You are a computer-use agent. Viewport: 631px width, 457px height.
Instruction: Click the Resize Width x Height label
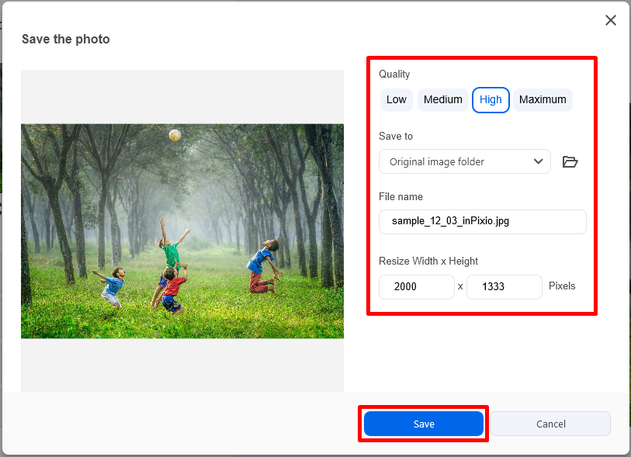(x=428, y=261)
